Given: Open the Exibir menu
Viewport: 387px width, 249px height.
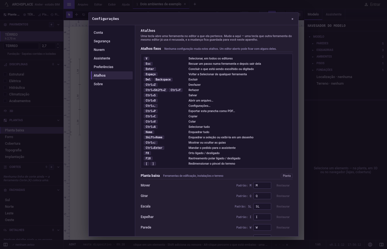Looking at the screenshot, I should point(112,4).
